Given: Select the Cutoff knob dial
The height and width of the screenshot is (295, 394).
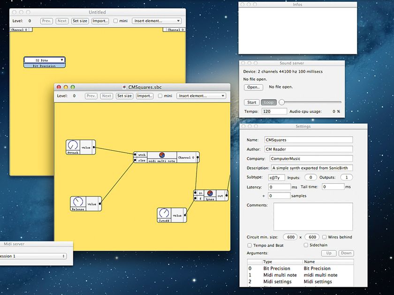Looking at the screenshot, I should pyautogui.click(x=164, y=213).
